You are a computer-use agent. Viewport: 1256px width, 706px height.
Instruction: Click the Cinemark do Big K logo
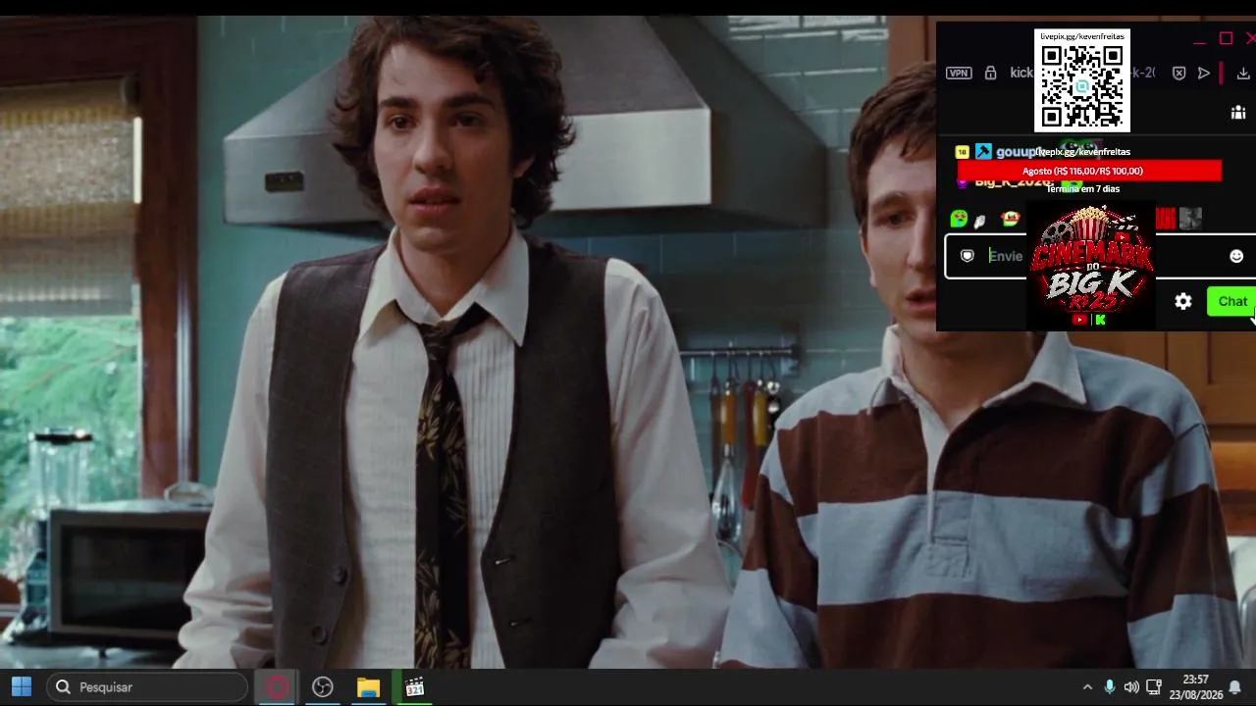[x=1090, y=267]
